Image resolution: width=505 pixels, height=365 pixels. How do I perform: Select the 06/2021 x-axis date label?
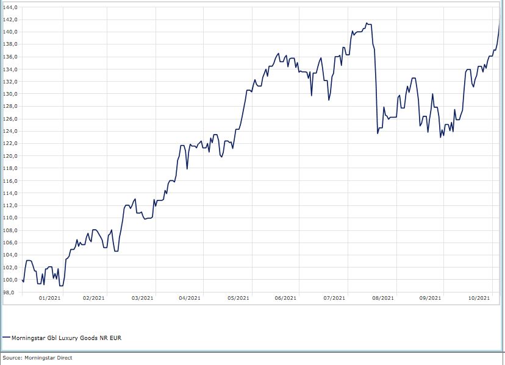pos(285,298)
